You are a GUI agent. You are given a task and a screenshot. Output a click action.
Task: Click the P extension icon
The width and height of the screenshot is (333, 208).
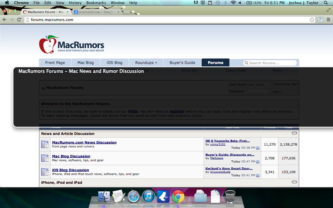tap(321, 19)
